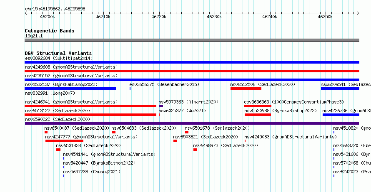
Task: Open variant nsv5520988 (ByrskaBishop2022)
Action: click(281, 111)
